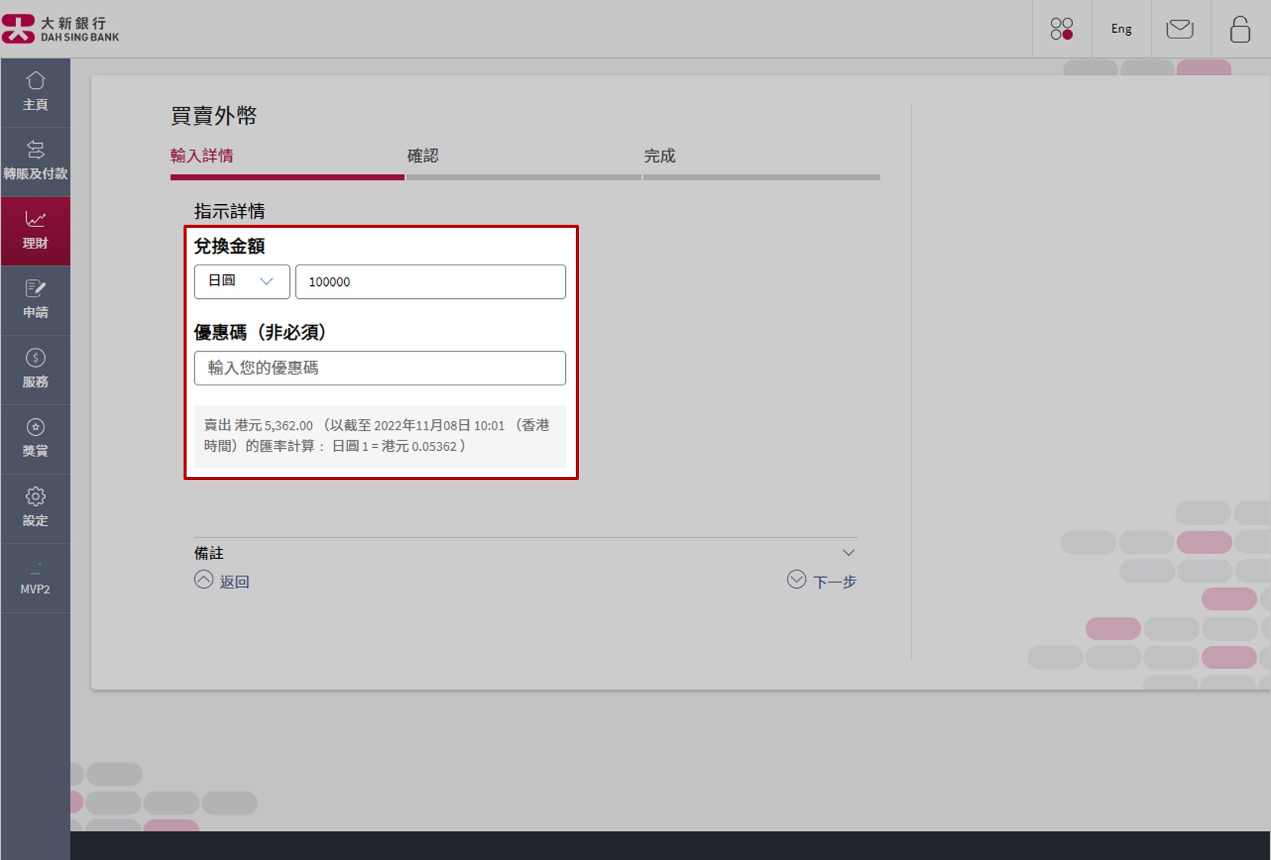Open 轉賬及付款 transfer and payment section
The height and width of the screenshot is (860, 1271).
click(35, 161)
